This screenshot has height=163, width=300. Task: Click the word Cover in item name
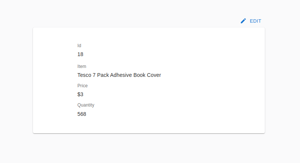[154, 75]
